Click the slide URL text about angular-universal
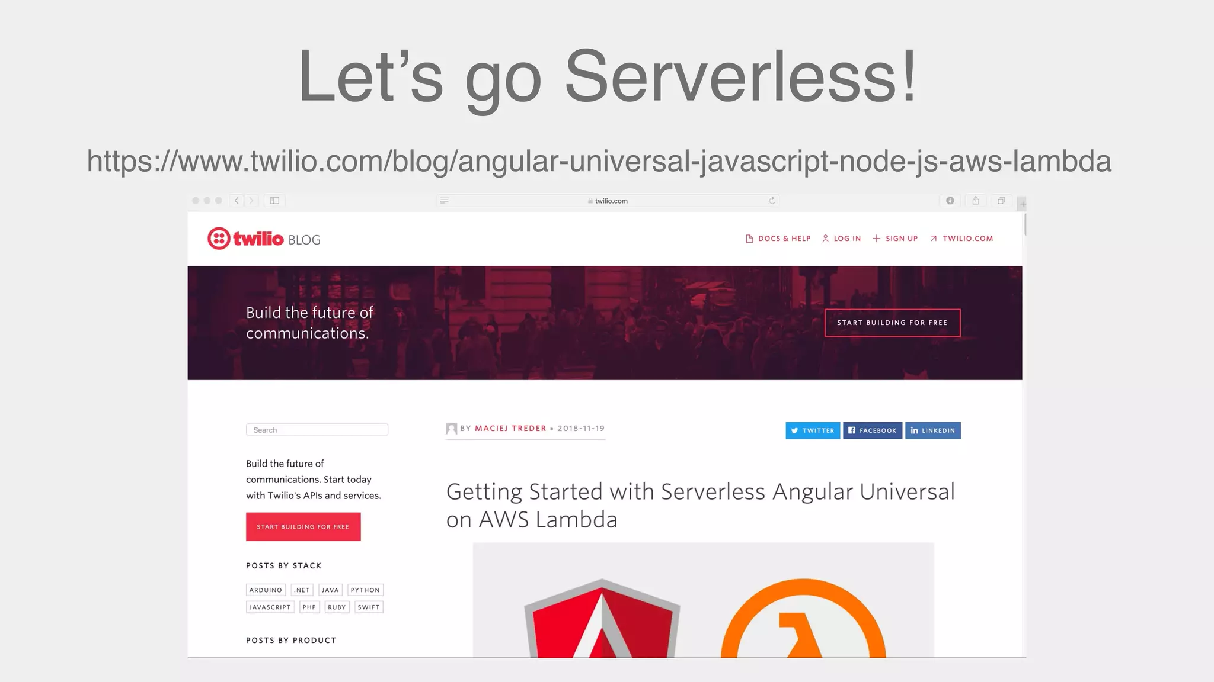Image resolution: width=1214 pixels, height=682 pixels. tap(599, 161)
